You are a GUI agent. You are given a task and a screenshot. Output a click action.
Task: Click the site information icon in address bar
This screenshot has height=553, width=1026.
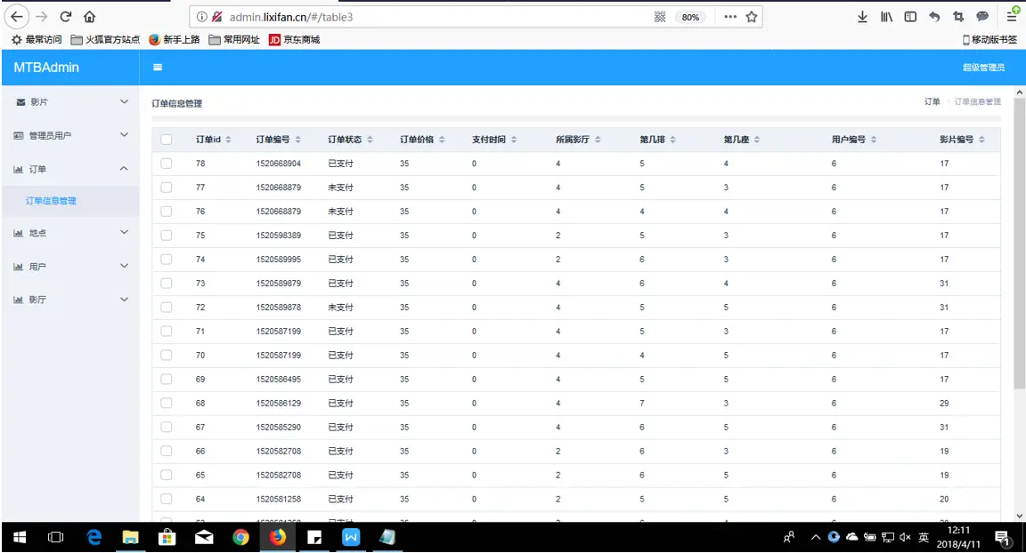(201, 17)
